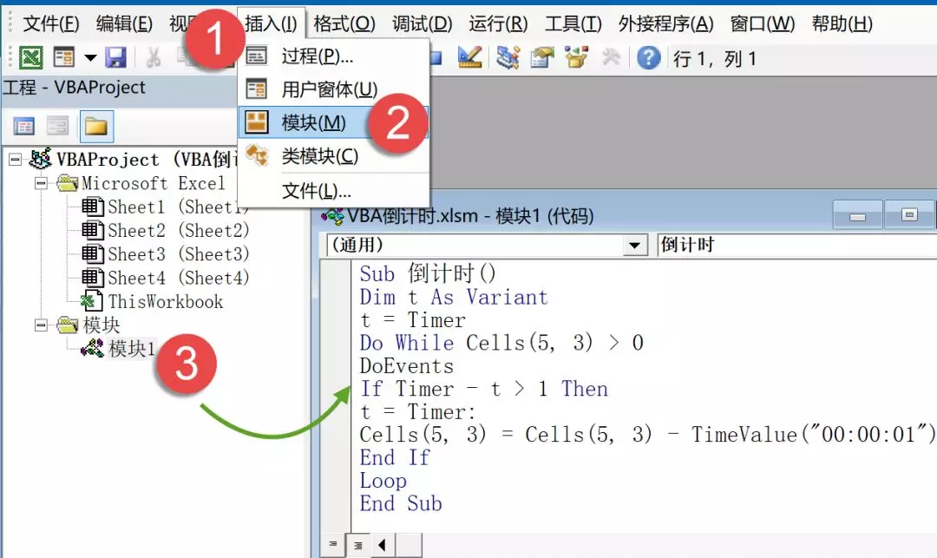Toggle Folders view in project panel
The image size is (937, 558).
95,127
